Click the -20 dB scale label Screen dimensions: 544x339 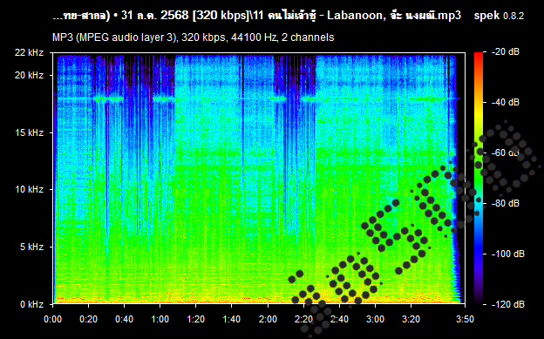point(506,52)
